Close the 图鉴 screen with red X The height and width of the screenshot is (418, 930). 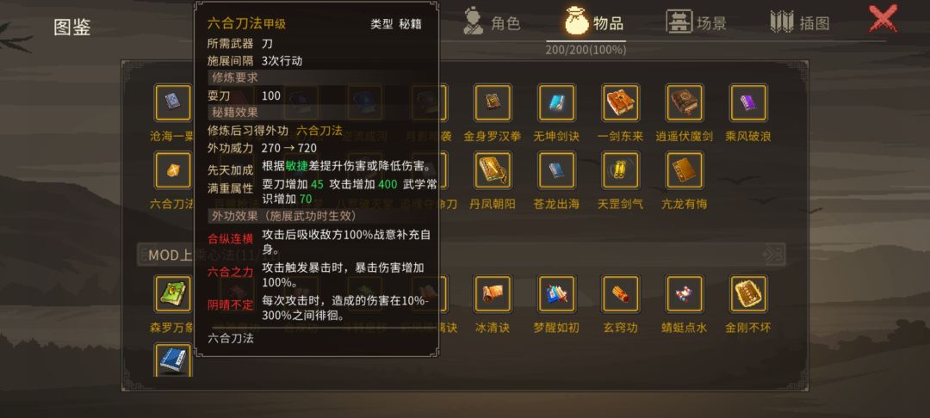point(883,19)
